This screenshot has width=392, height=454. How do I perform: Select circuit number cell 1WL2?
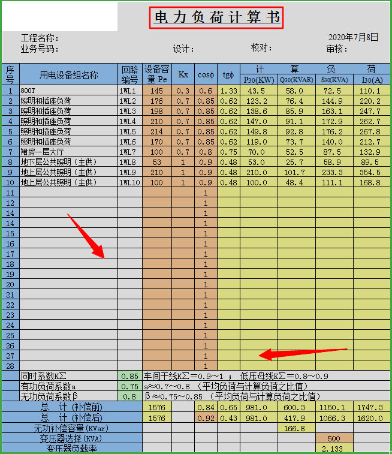[130, 101]
